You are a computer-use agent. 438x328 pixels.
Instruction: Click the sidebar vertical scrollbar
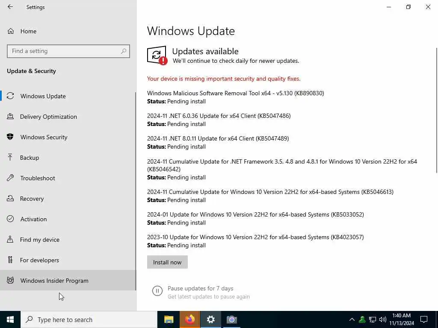click(x=136, y=191)
